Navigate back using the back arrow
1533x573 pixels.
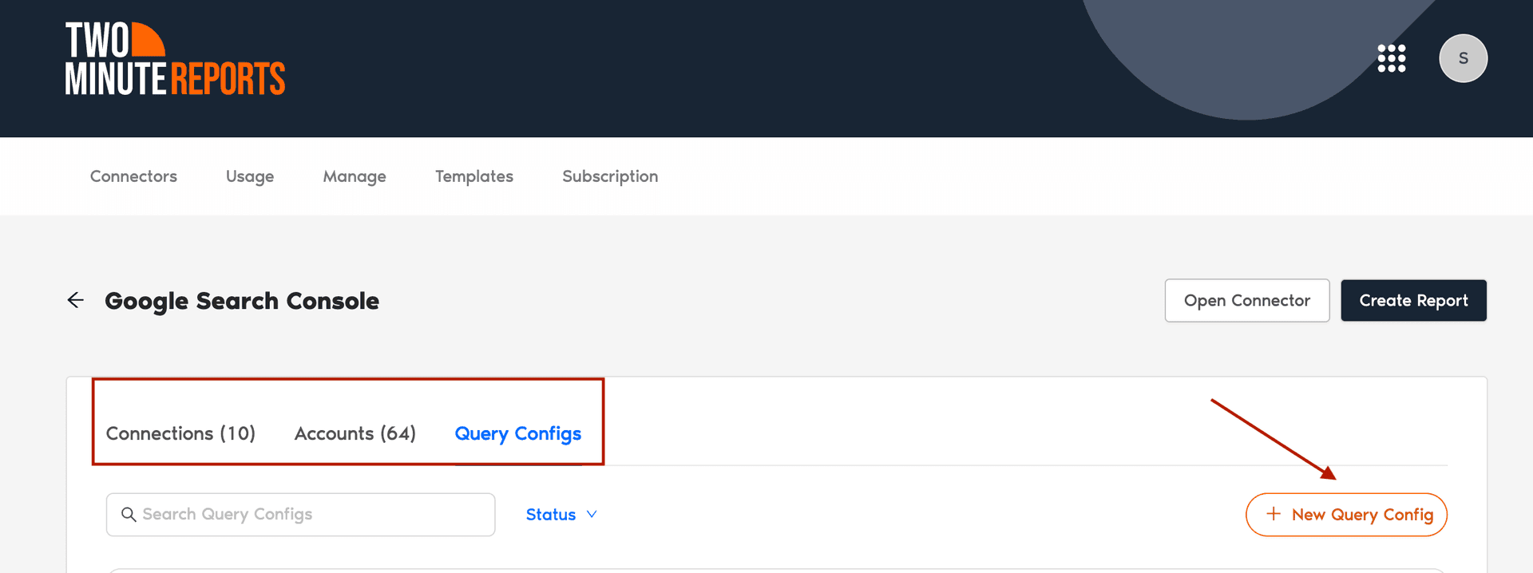(74, 300)
